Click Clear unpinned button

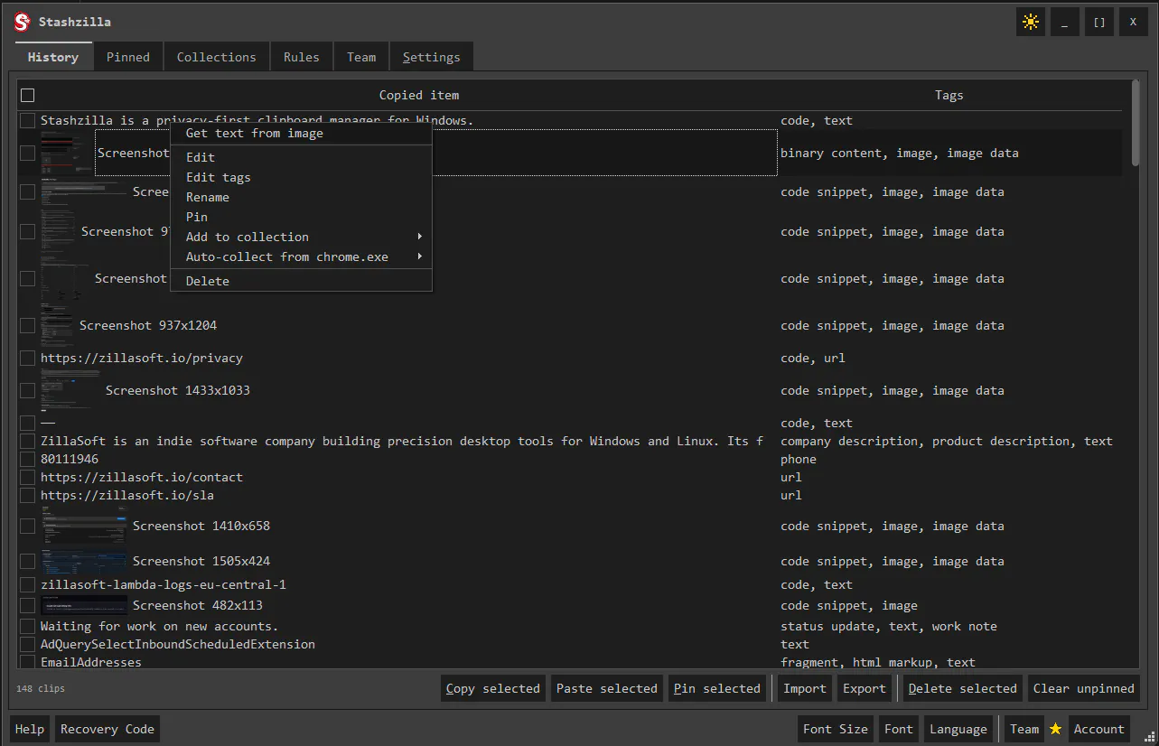tap(1084, 688)
